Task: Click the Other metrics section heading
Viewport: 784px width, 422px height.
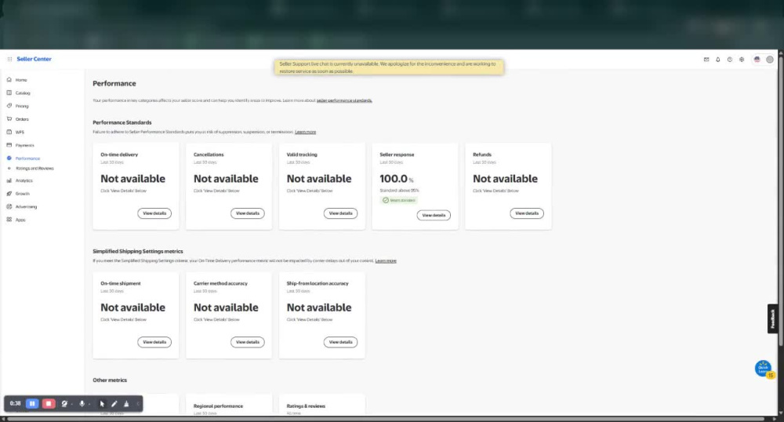Action: 110,380
